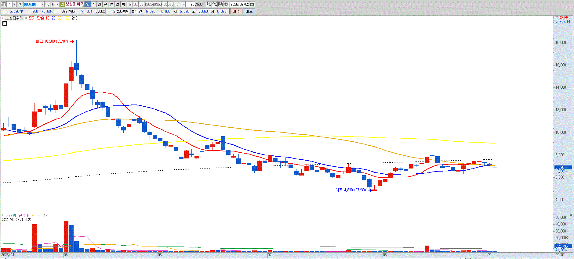Switch to the 초 second period
The height and width of the screenshot is (259, 574).
[x=117, y=4]
